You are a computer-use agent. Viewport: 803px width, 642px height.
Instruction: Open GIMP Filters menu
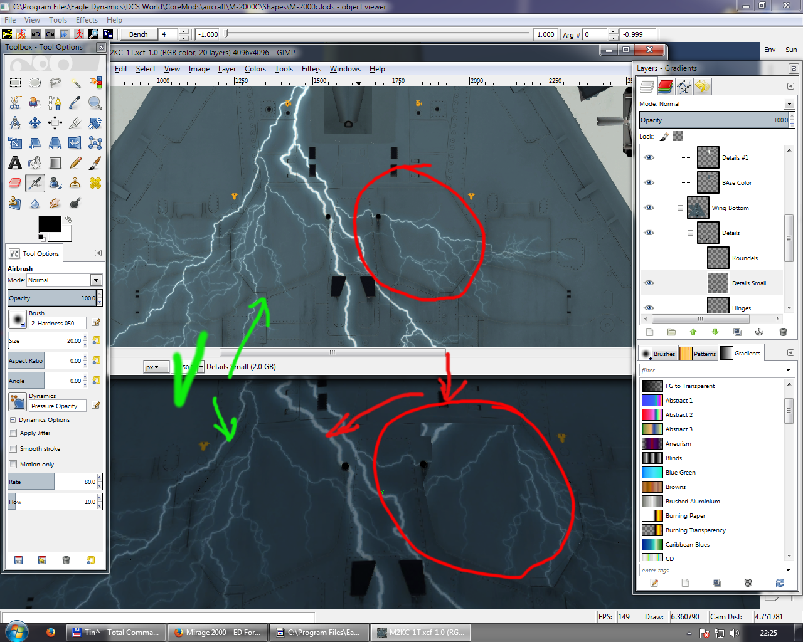click(x=311, y=69)
